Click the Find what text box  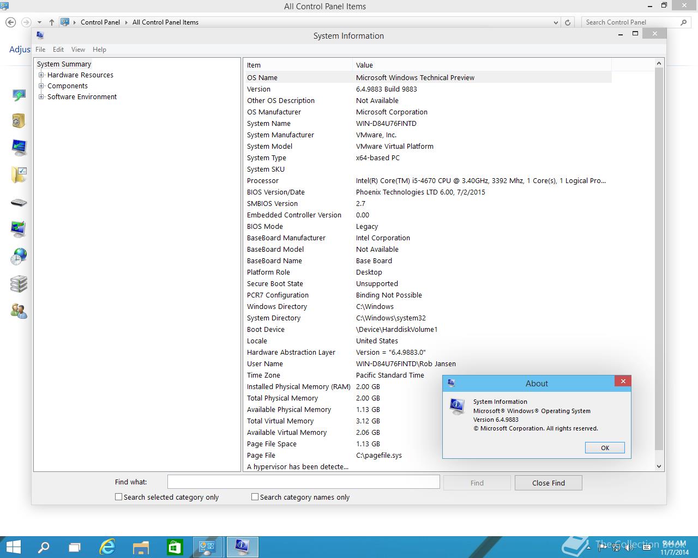[x=303, y=482]
